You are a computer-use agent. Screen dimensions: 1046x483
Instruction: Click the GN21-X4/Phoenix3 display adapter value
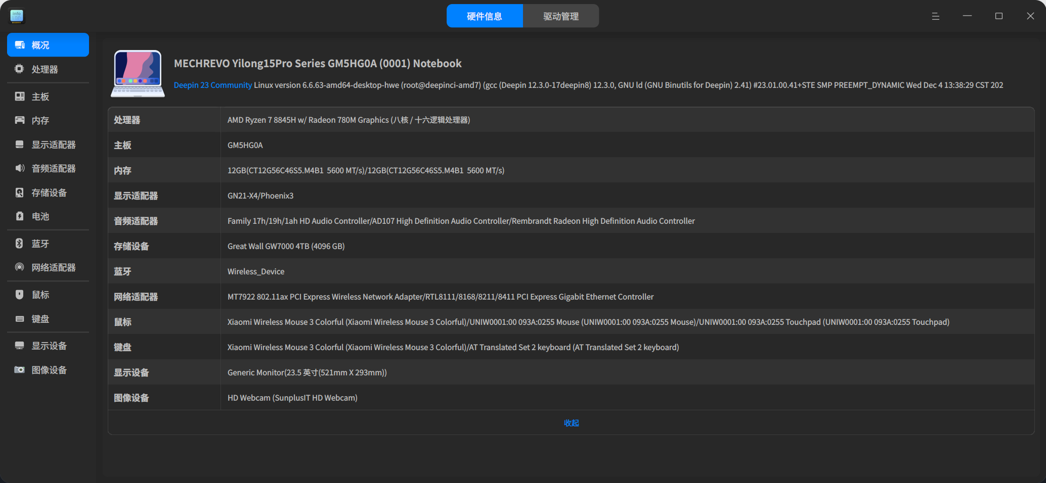tap(260, 196)
